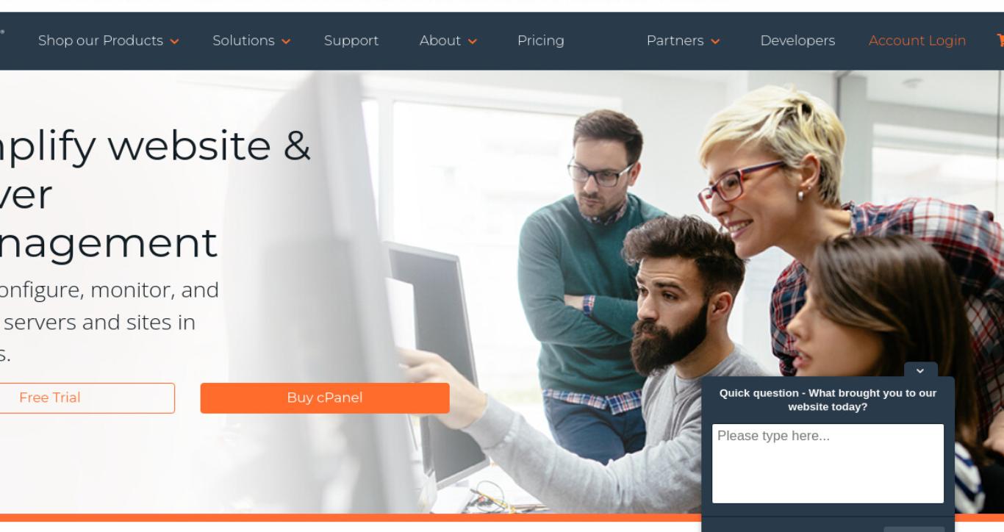Go to the Pricing page

[x=541, y=40]
